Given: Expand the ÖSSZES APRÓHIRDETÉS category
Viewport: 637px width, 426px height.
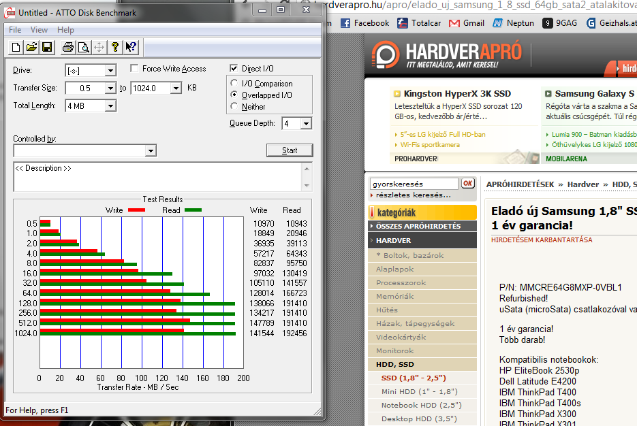Looking at the screenshot, I should coord(422,226).
